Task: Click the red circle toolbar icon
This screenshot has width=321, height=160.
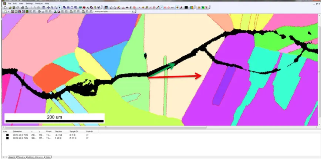Action: (169, 7)
